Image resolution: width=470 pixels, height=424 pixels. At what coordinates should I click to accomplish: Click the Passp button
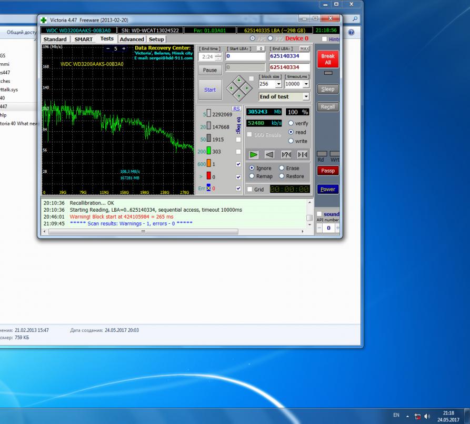[x=328, y=171]
